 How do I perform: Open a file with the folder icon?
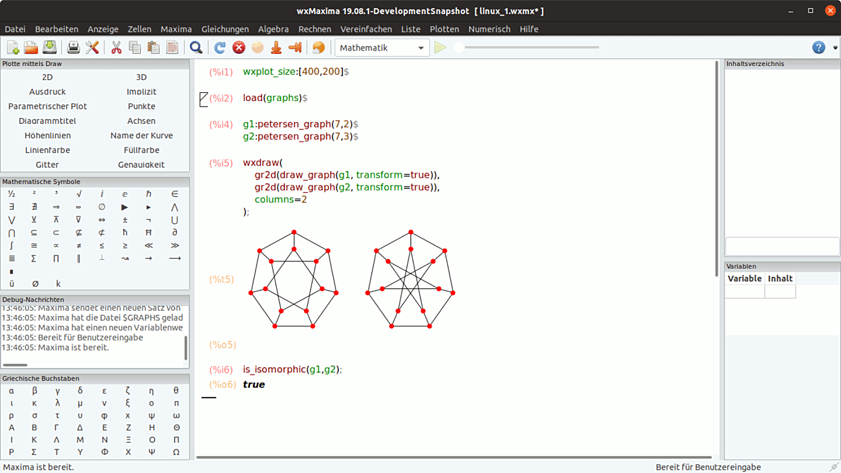tap(31, 48)
